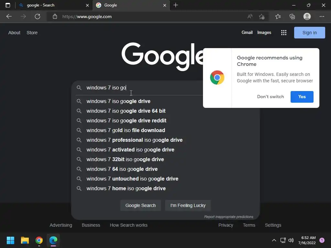
Task: Select suggestion 'windows 7 untouched iso google drive'
Action: click(165, 179)
